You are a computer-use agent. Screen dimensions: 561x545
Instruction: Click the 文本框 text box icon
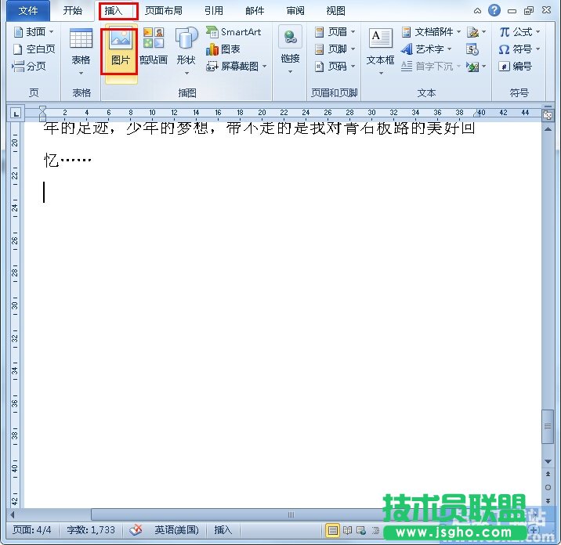click(380, 38)
